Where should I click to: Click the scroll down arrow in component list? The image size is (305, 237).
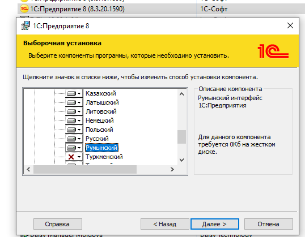coord(181,160)
